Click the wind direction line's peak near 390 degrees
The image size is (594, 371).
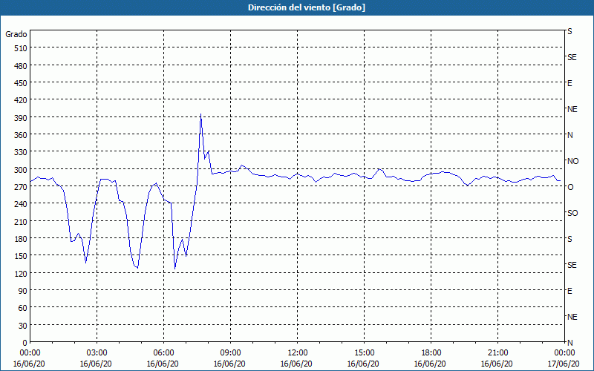tap(200, 114)
